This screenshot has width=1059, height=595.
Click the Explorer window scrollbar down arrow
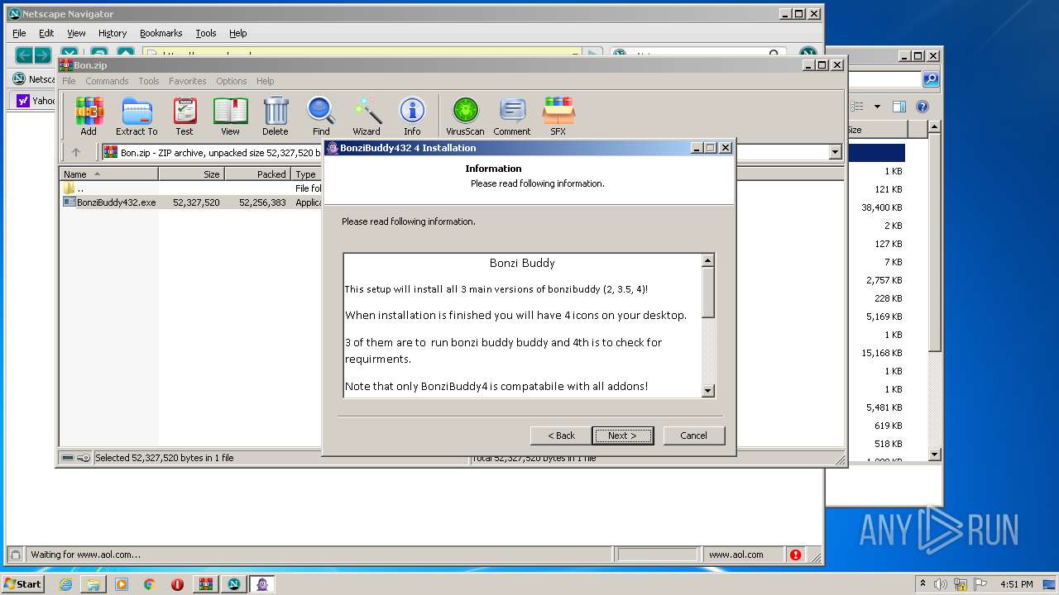point(934,455)
